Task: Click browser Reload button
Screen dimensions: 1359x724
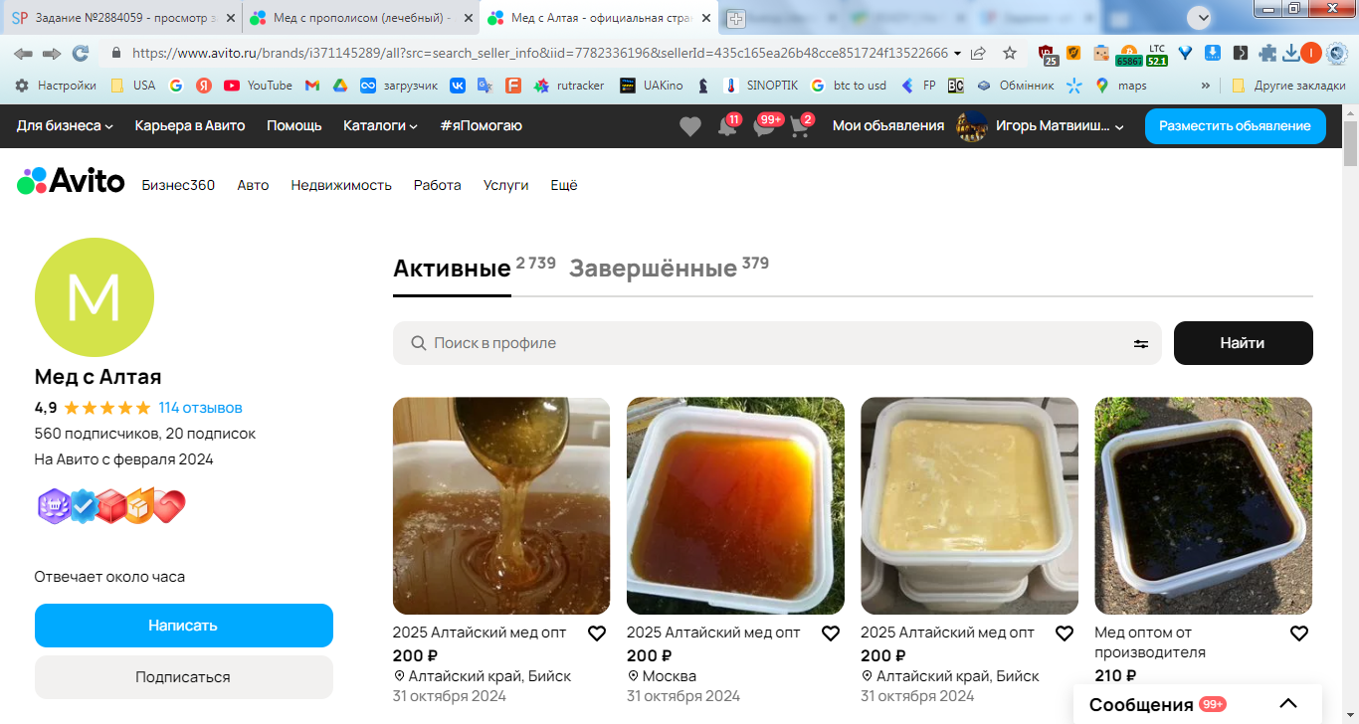Action: [x=81, y=53]
